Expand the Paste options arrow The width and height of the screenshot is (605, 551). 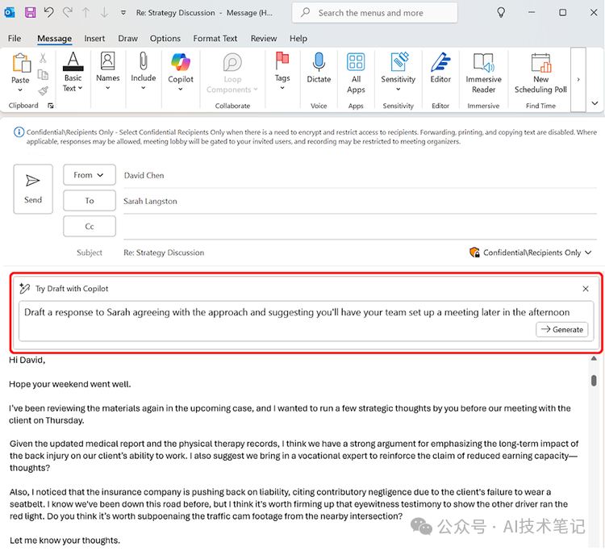coord(20,90)
